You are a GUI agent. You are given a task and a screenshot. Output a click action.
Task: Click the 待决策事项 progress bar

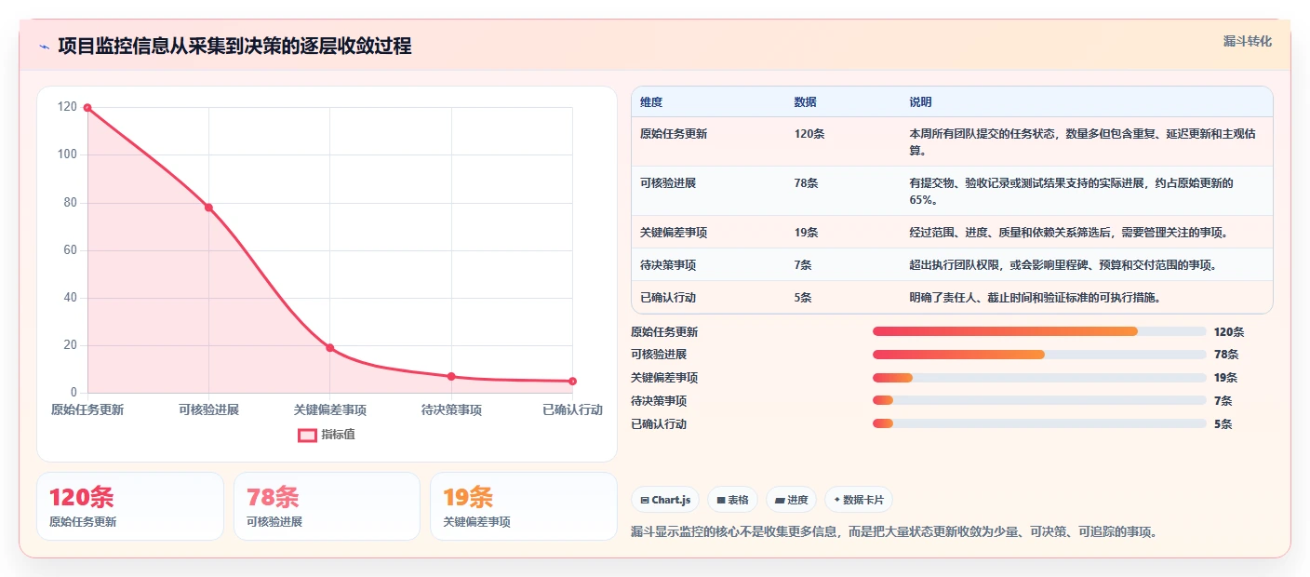point(1039,400)
